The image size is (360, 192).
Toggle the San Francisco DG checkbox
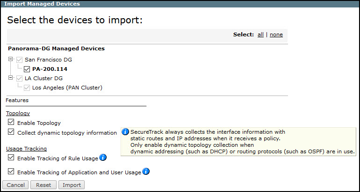click(x=19, y=60)
